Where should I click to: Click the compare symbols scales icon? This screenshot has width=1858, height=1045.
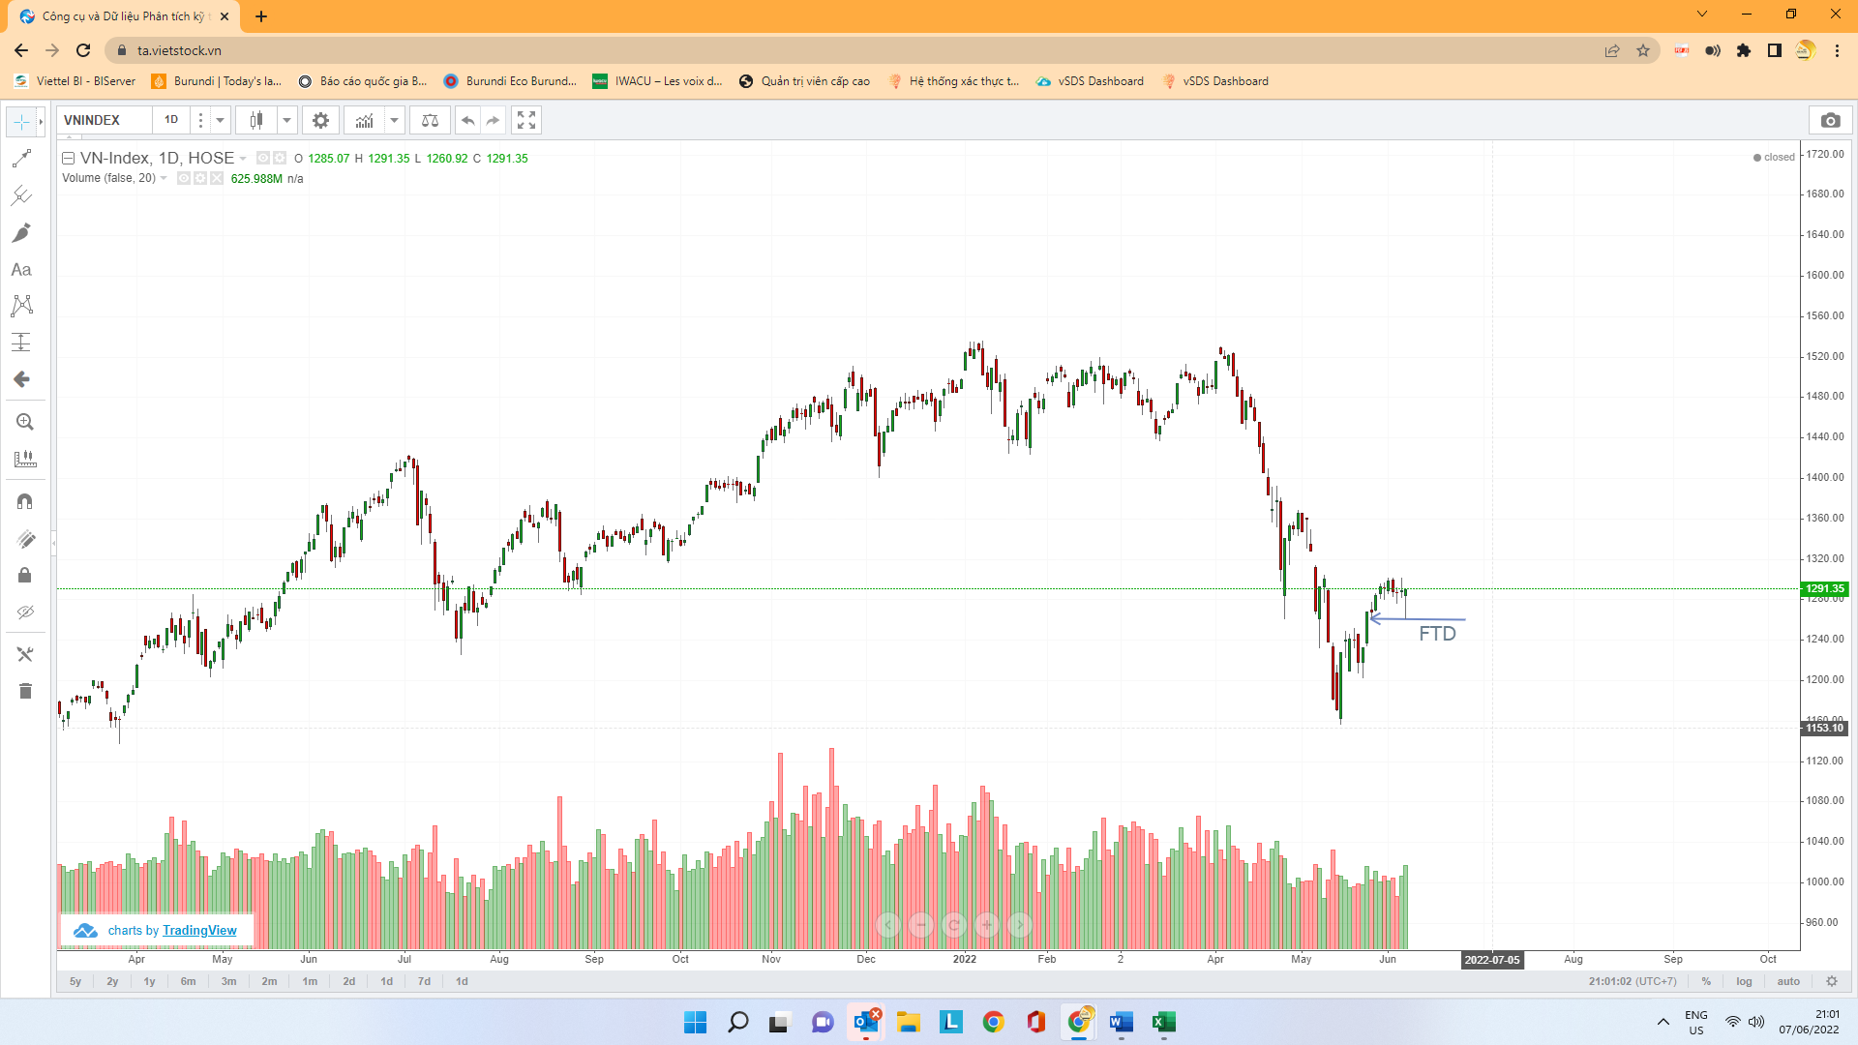[x=430, y=120]
